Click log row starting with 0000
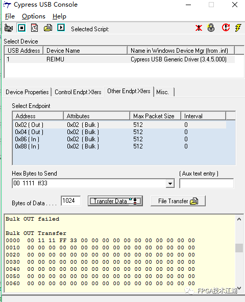The height and width of the screenshot is (302, 245). [x=100, y=241]
